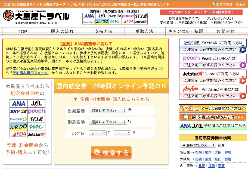The image size is (248, 169).
Task: Click the orange 検索する search button
Action: point(111,152)
